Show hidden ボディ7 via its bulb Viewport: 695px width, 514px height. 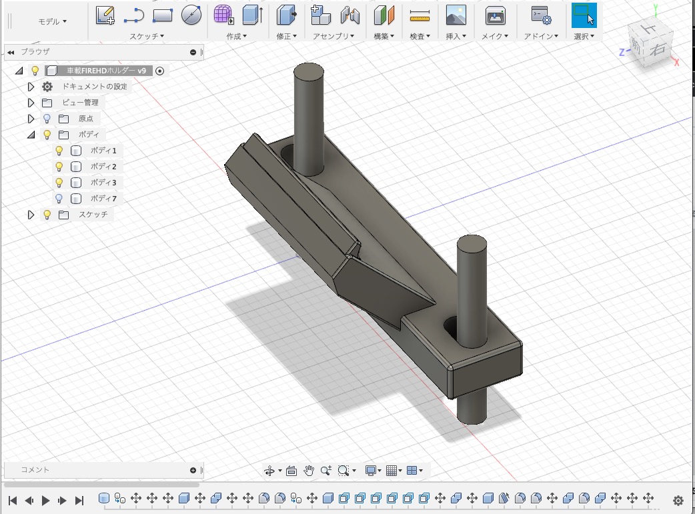pyautogui.click(x=59, y=199)
